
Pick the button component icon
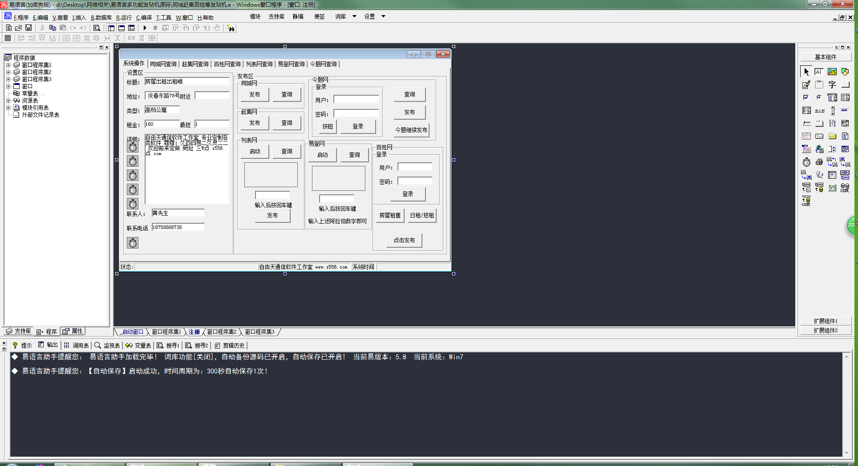click(845, 84)
